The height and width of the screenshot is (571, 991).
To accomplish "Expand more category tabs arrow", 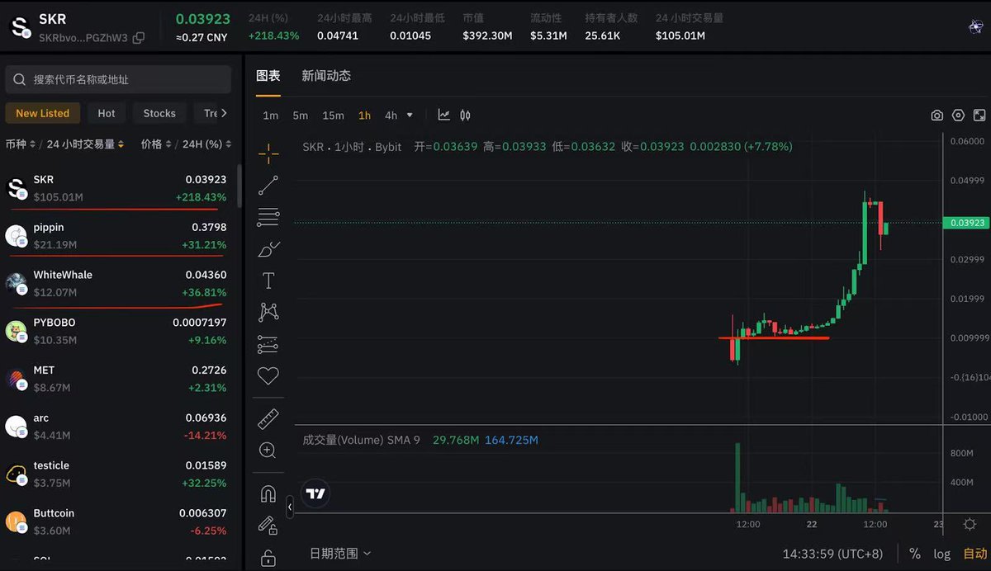I will 224,113.
